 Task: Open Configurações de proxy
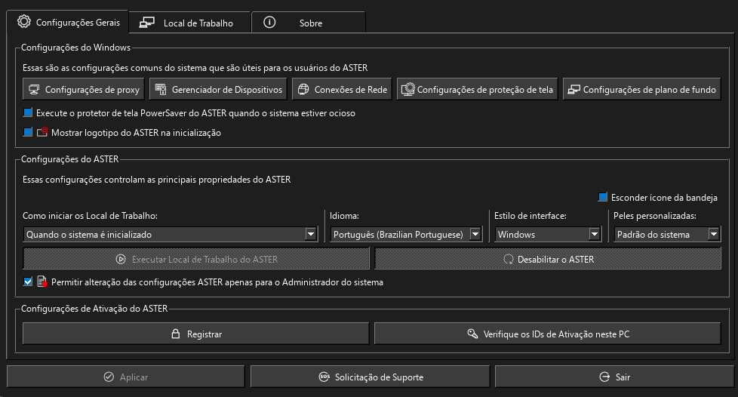click(84, 90)
